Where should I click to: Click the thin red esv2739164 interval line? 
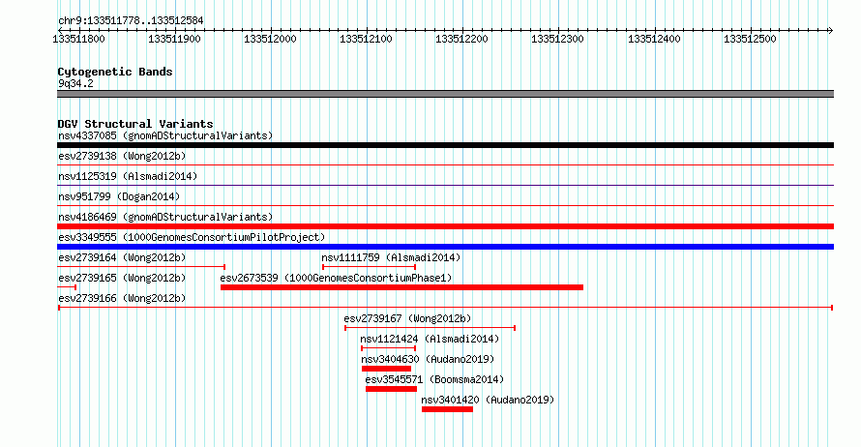tap(141, 267)
